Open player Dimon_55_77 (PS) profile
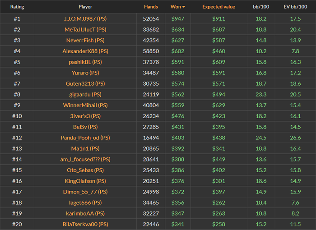 pos(85,192)
